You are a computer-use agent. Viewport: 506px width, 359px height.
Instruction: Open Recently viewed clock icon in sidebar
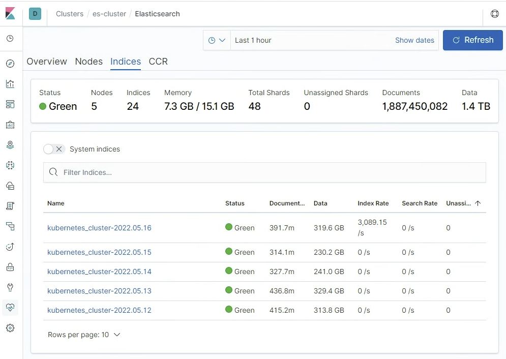point(10,38)
